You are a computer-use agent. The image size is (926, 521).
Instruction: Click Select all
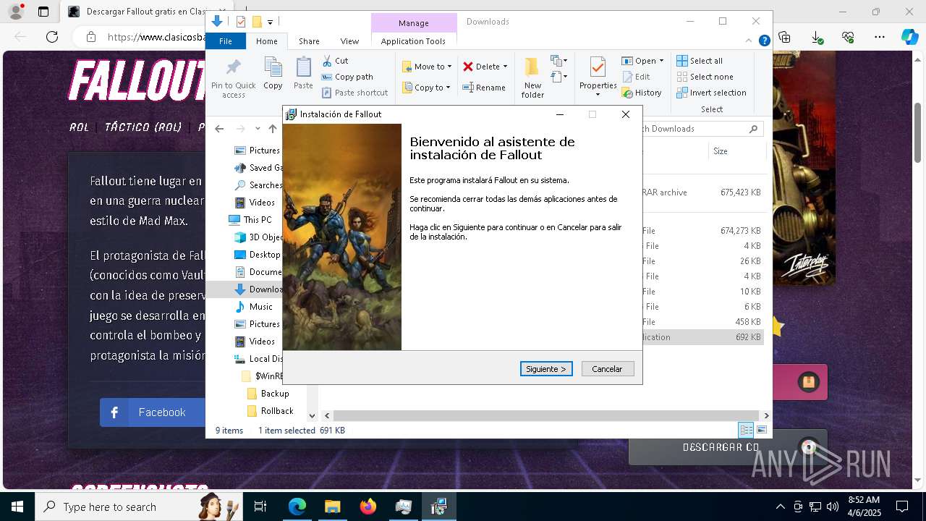tap(700, 61)
